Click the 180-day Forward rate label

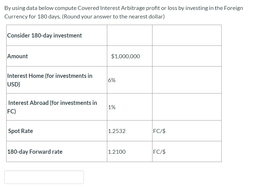(34, 151)
